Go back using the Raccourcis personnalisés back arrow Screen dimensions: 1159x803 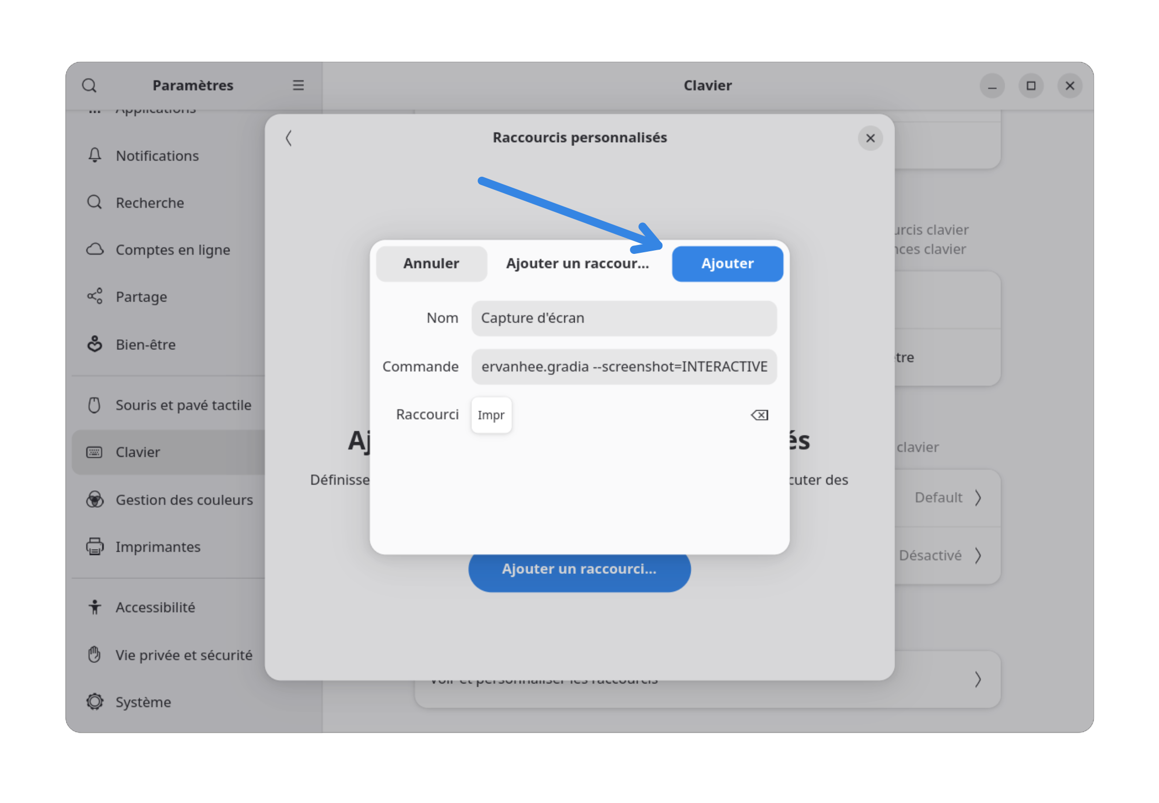point(289,138)
